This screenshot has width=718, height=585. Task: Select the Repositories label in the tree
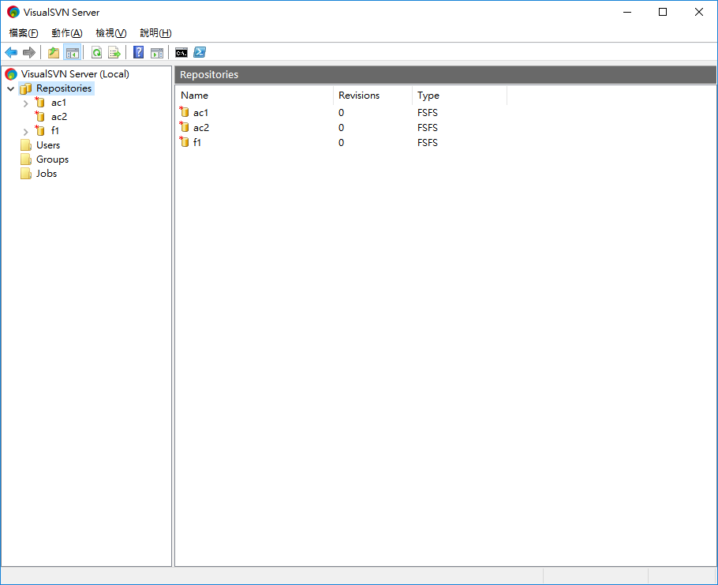click(x=64, y=88)
